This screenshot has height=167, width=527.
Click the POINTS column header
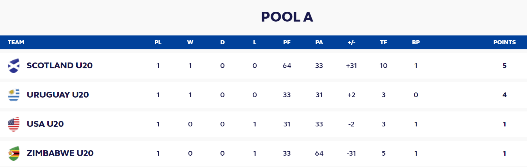[504, 42]
